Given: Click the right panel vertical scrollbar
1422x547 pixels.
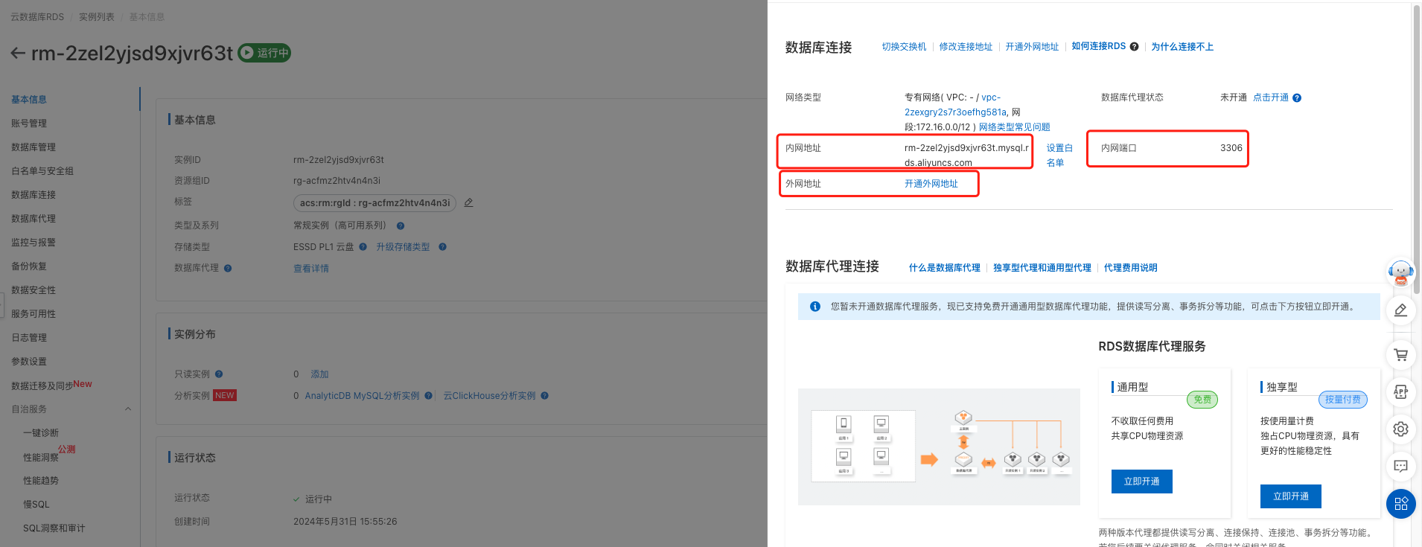Looking at the screenshot, I should [x=1417, y=149].
